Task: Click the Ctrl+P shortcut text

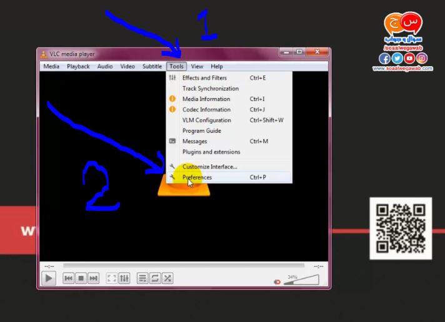Action: [x=257, y=177]
